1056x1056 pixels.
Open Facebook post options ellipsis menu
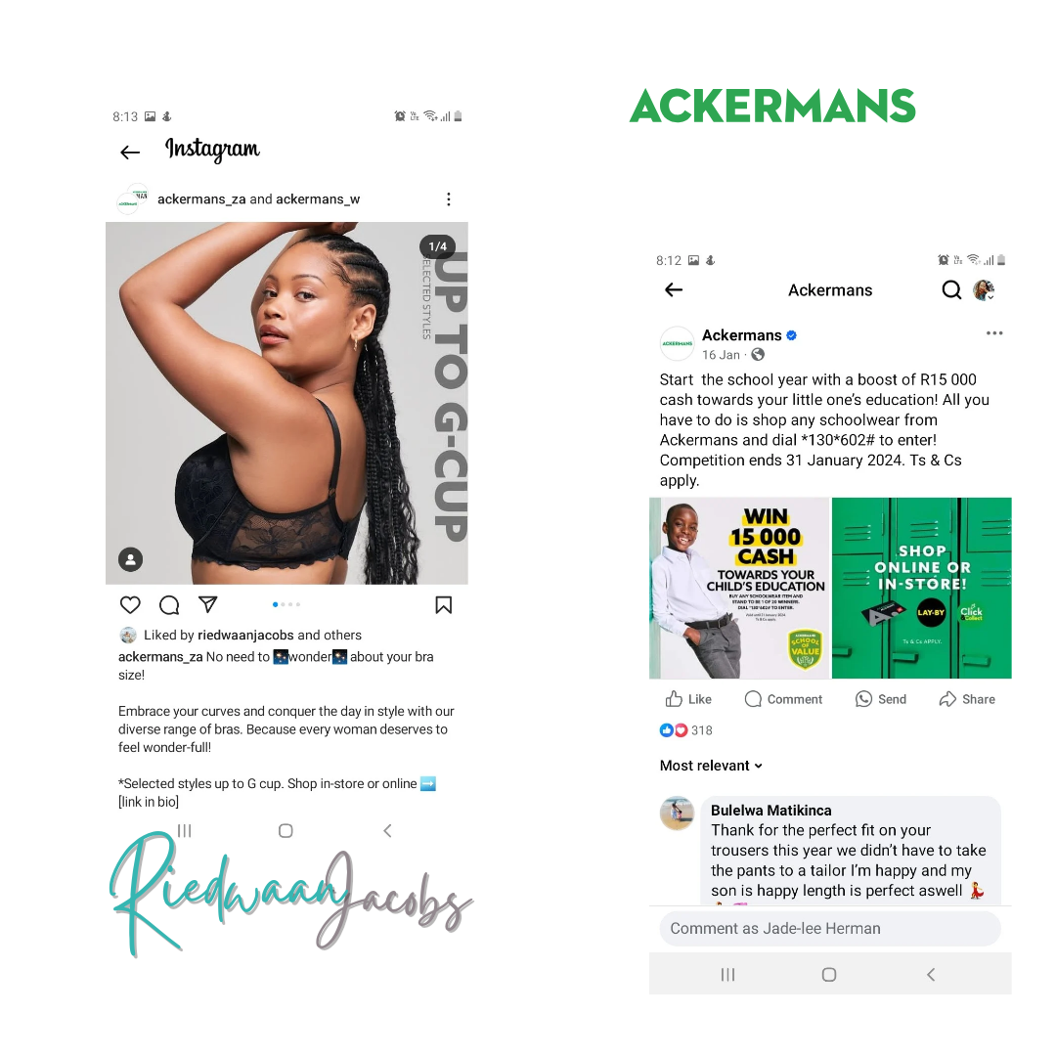(x=994, y=332)
